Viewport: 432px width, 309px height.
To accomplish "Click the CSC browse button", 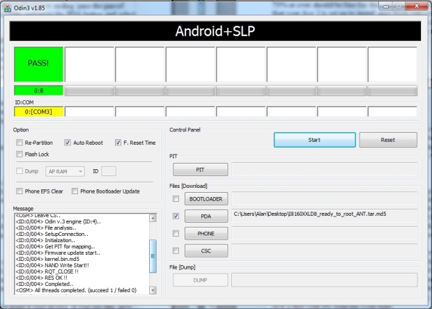I will pyautogui.click(x=206, y=251).
